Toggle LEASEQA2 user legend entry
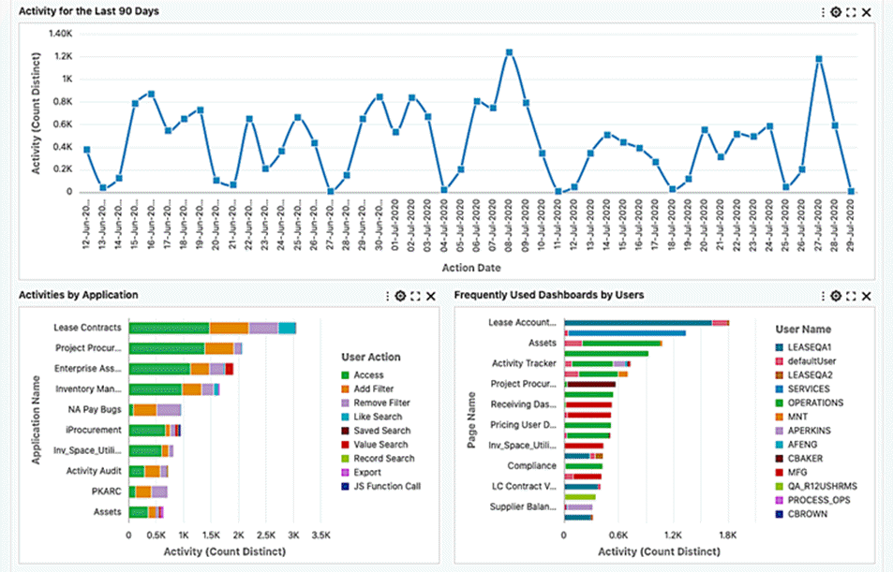The image size is (893, 572). click(x=804, y=375)
